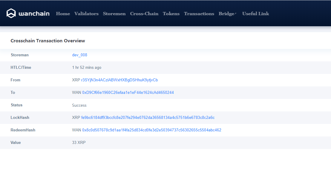The height and width of the screenshot is (174, 331).
Task: Click the Wanchain logo icon
Action: point(11,13)
